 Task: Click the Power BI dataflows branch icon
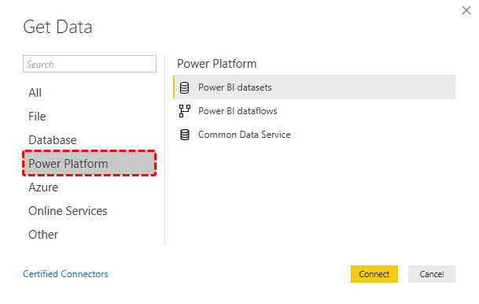click(185, 111)
